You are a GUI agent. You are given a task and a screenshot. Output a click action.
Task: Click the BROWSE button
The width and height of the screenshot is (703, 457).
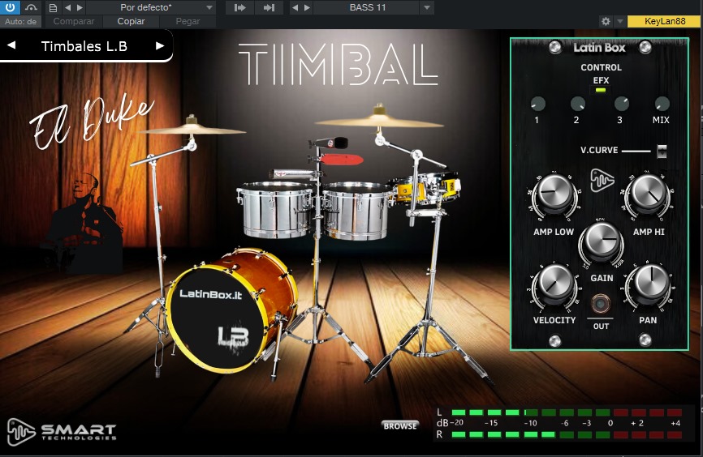[400, 425]
